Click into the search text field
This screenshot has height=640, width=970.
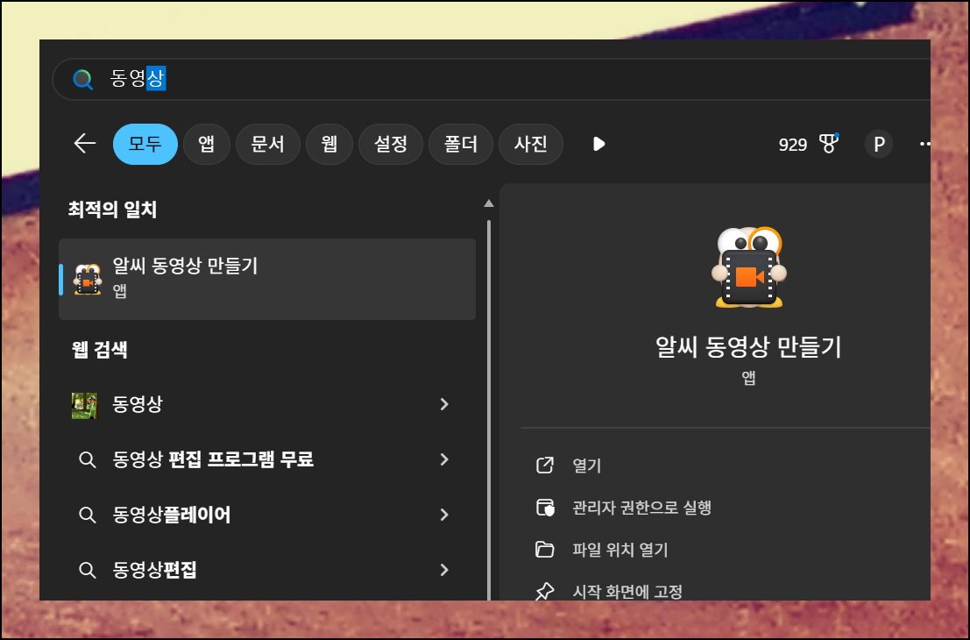(x=492, y=79)
